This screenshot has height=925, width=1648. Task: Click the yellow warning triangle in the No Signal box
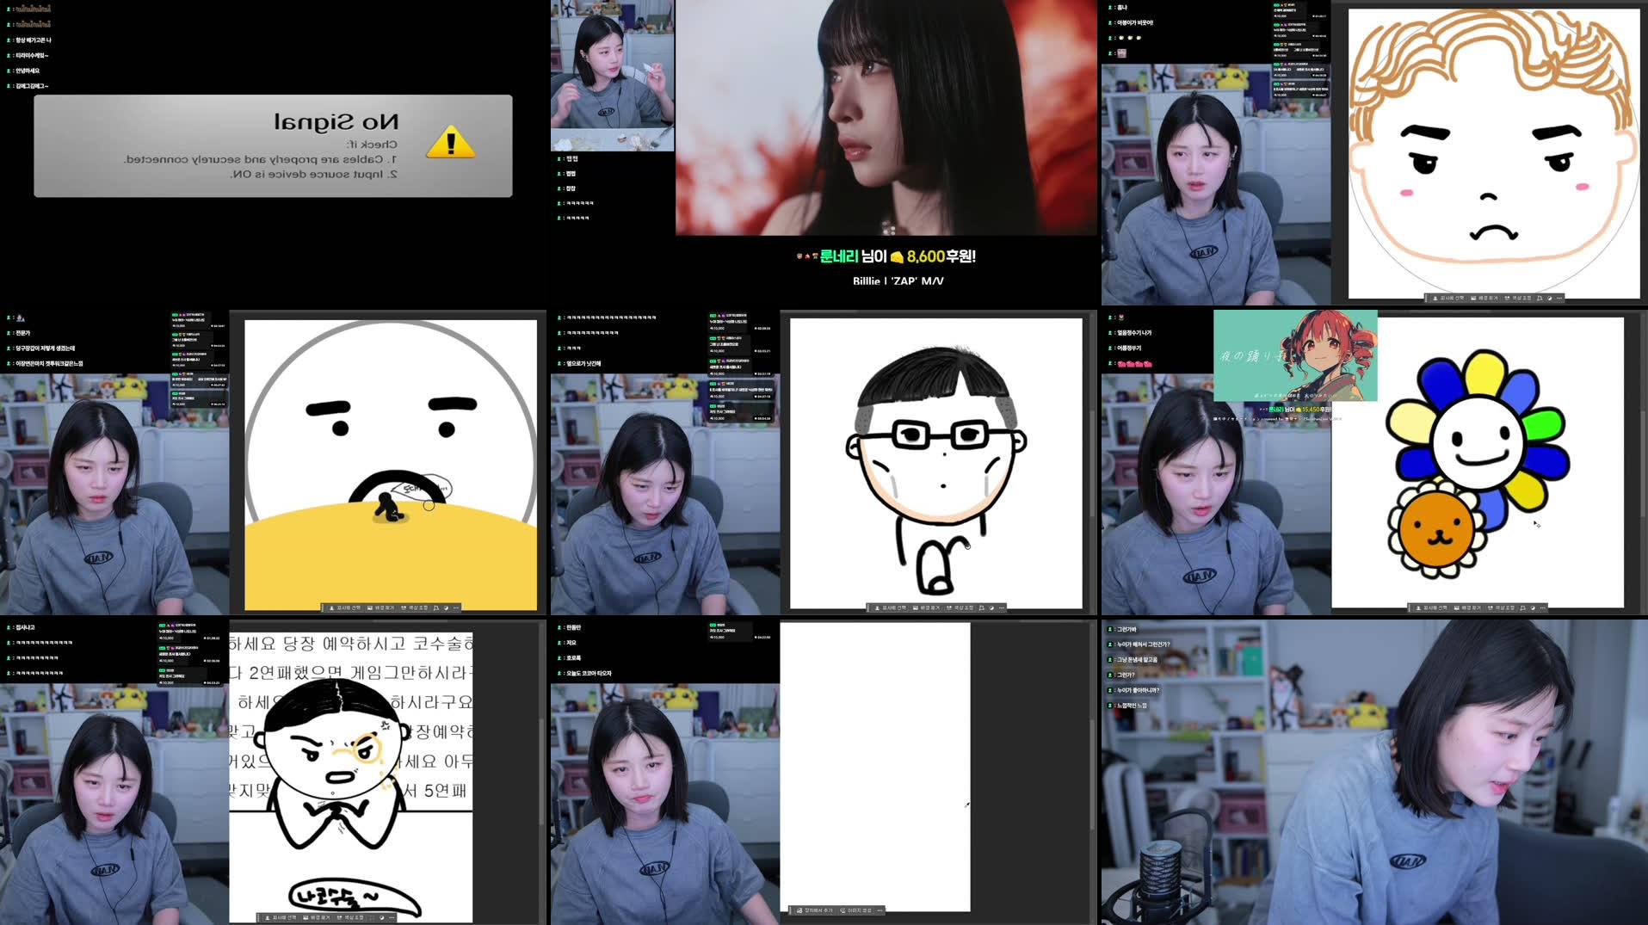click(x=450, y=142)
